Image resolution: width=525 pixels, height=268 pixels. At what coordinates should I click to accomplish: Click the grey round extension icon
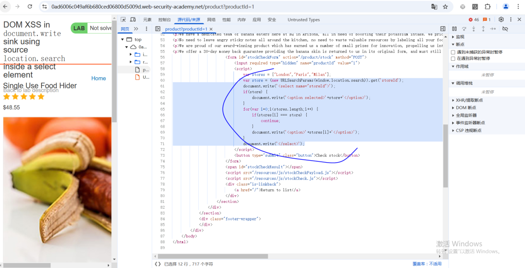[463, 7]
